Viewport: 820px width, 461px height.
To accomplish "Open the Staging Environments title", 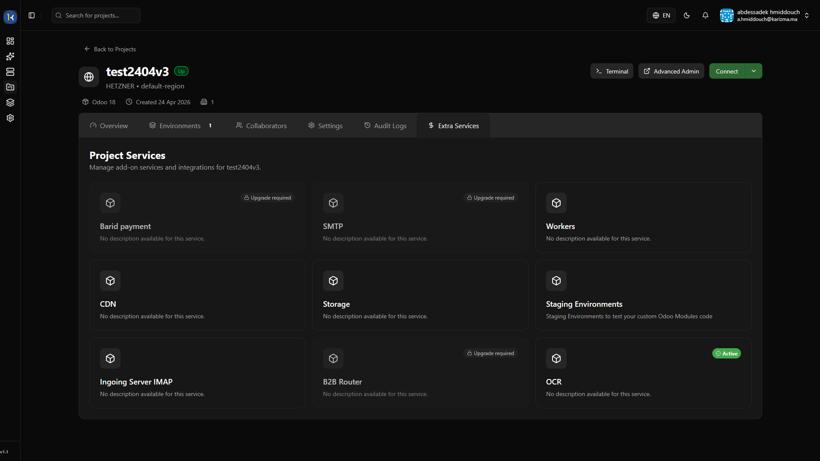I will (x=584, y=304).
